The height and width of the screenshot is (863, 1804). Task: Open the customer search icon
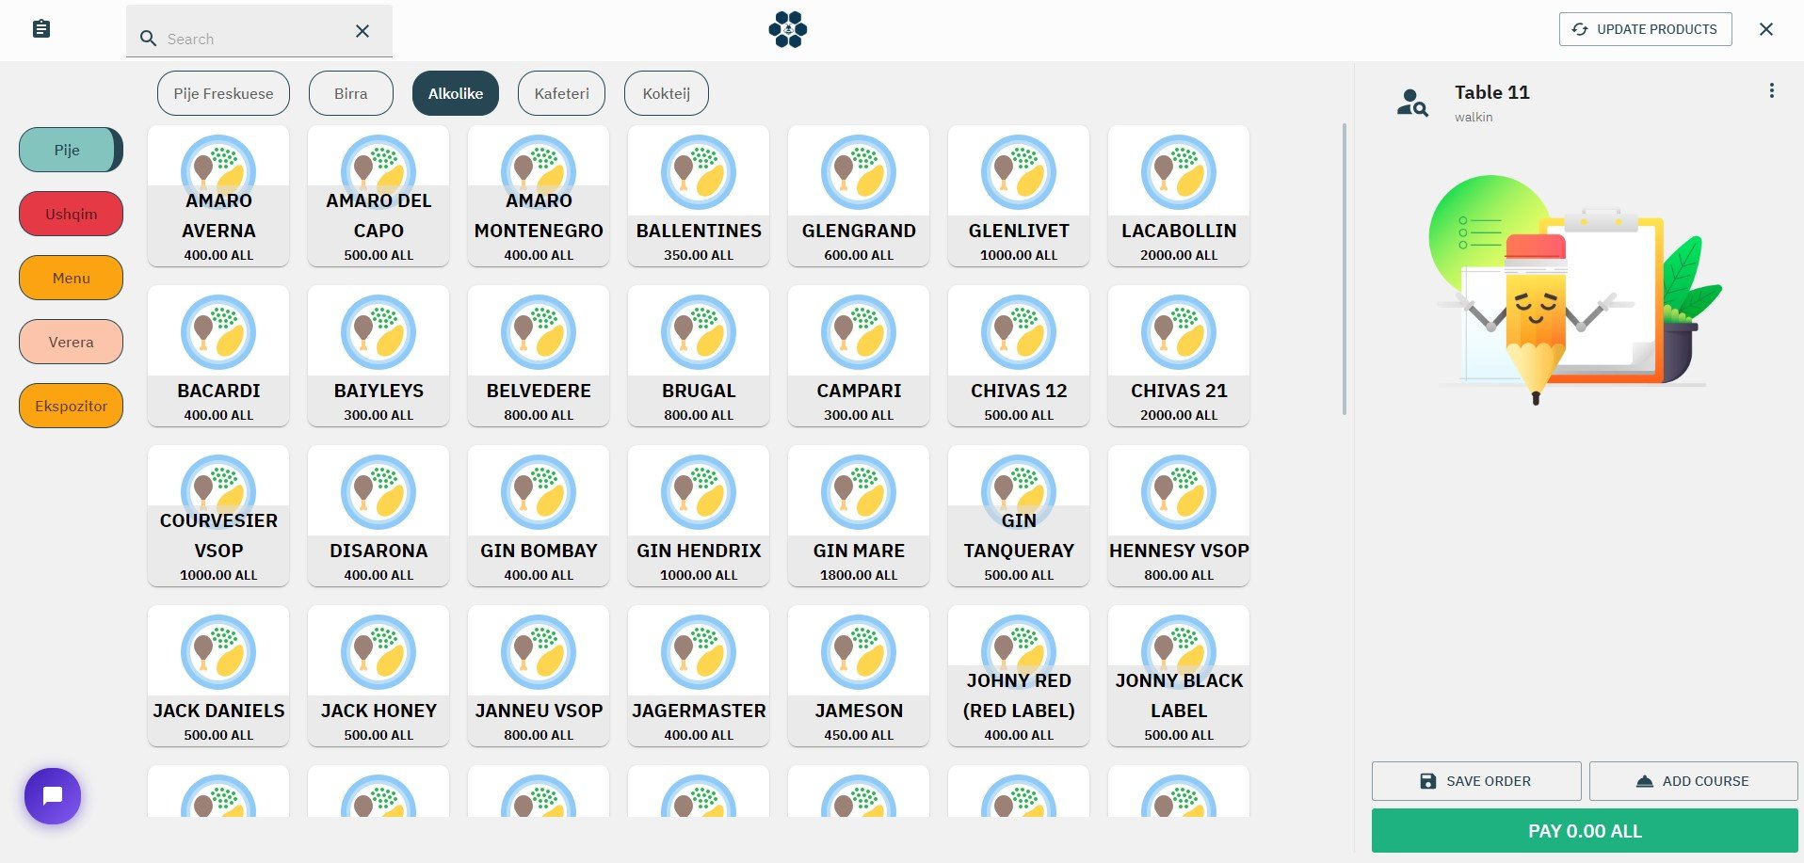[1412, 103]
